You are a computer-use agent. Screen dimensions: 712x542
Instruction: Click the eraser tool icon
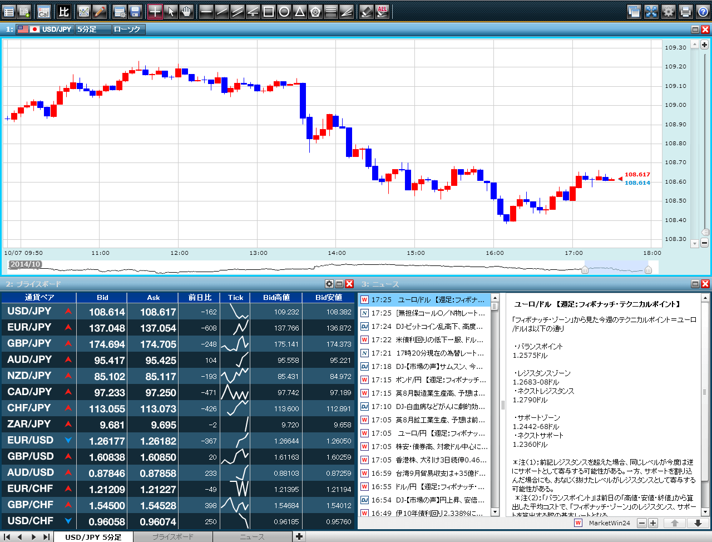[367, 11]
